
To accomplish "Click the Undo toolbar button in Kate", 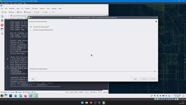I will [x=45, y=12].
